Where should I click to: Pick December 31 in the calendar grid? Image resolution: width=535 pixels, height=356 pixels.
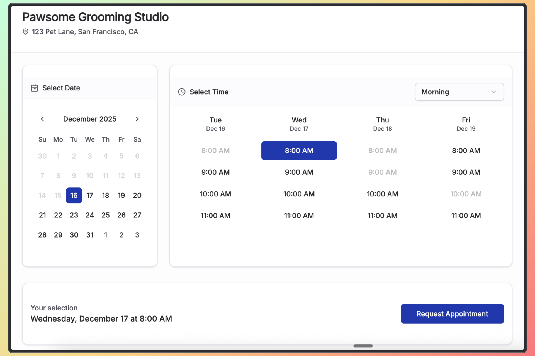(90, 235)
